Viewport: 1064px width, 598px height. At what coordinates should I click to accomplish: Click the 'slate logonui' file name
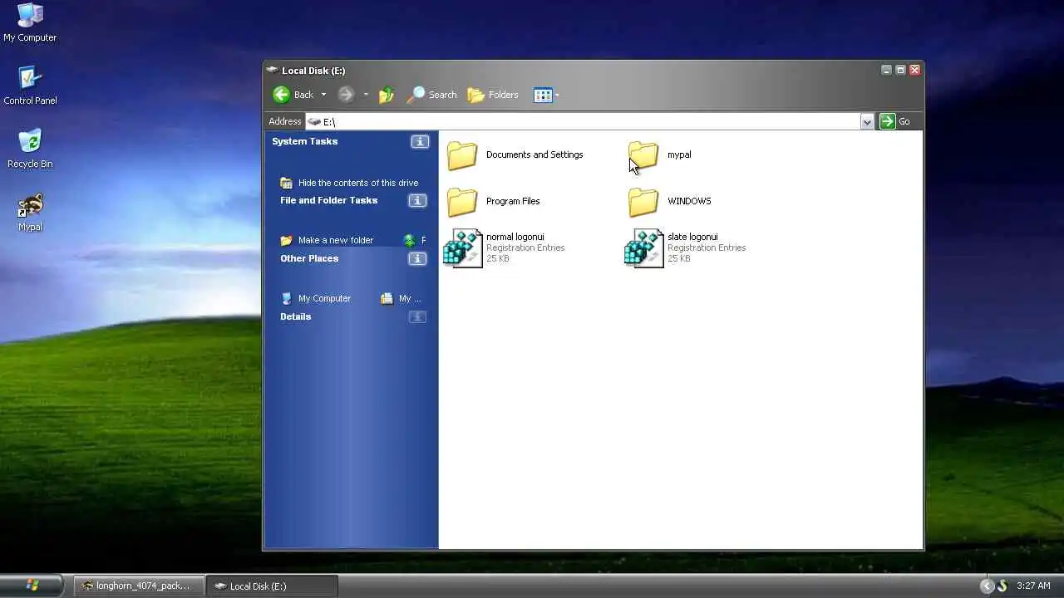[x=692, y=237]
